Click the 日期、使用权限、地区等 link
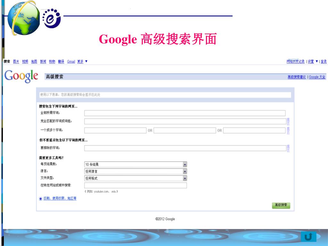328x246 pixels. [60, 198]
